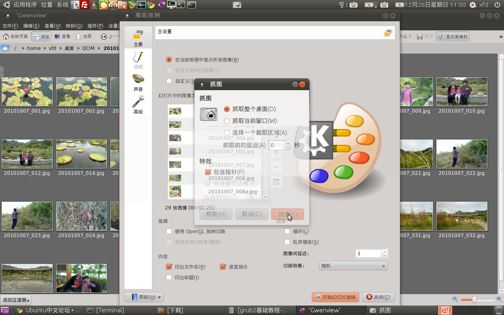Switch Gwenview to browse mode (浏览)
This screenshot has height=315, width=504.
41,37
